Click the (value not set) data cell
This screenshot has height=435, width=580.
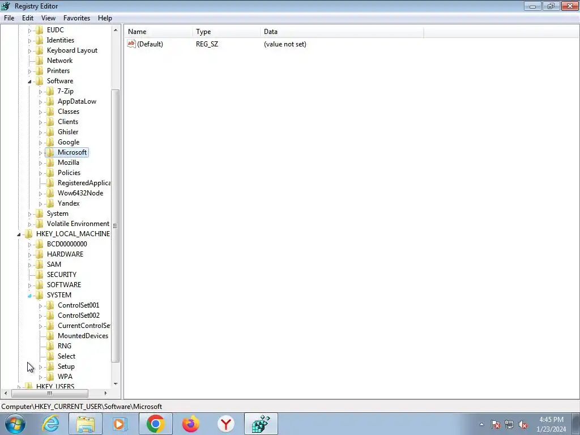[x=285, y=44]
